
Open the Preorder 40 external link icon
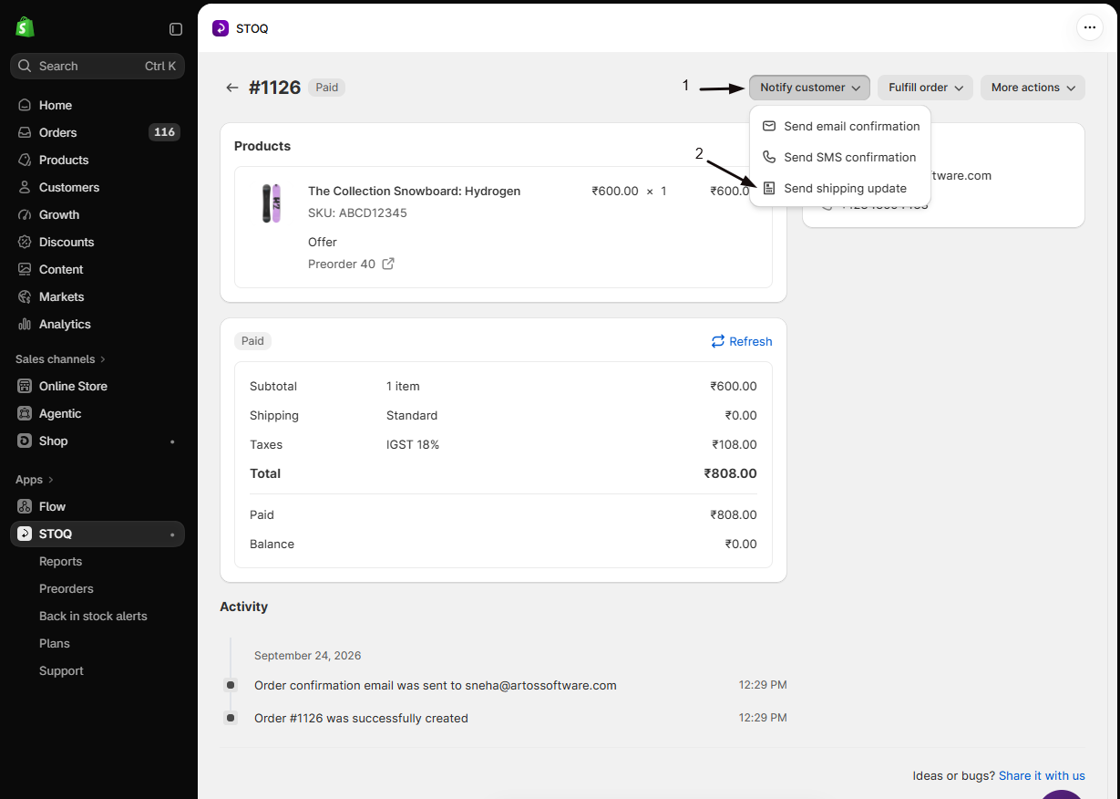(x=388, y=264)
